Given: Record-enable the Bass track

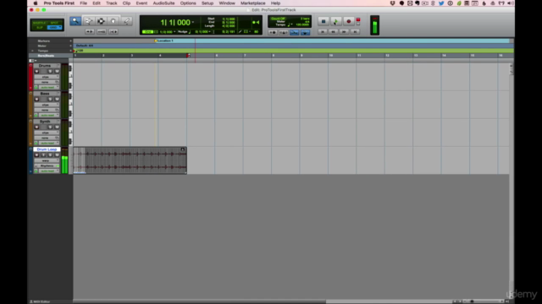Looking at the screenshot, I should pyautogui.click(x=36, y=100).
